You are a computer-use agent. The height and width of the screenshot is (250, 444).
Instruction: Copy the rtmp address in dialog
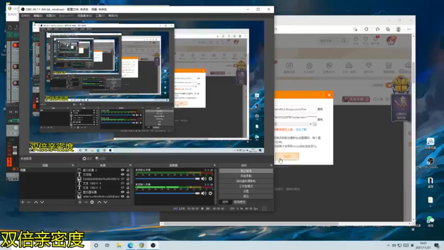[x=320, y=109]
